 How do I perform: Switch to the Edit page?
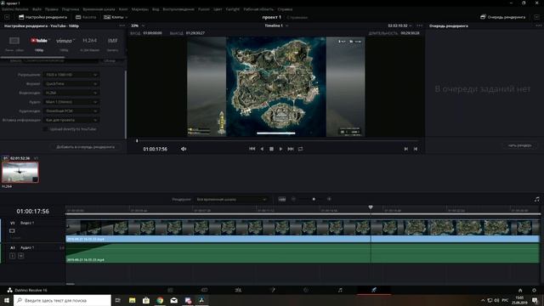click(238, 290)
